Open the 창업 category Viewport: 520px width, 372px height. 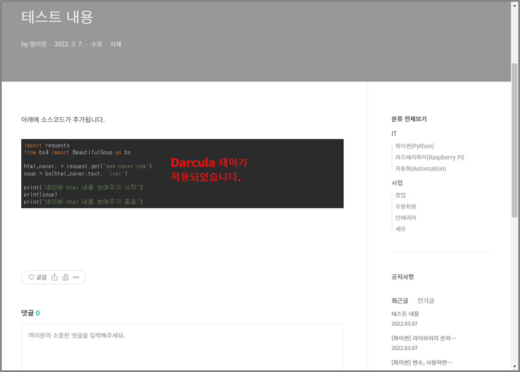point(401,195)
